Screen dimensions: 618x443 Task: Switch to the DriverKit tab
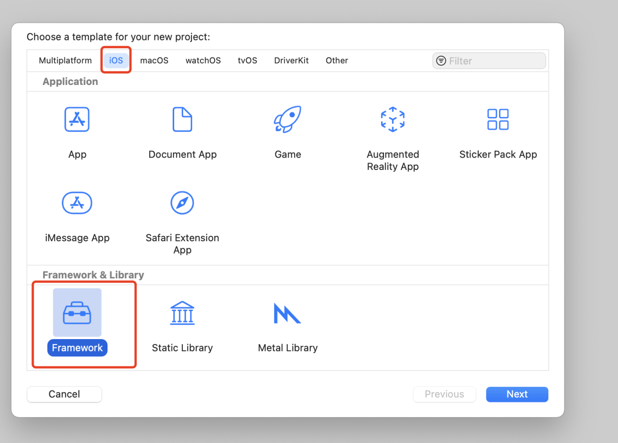(291, 61)
